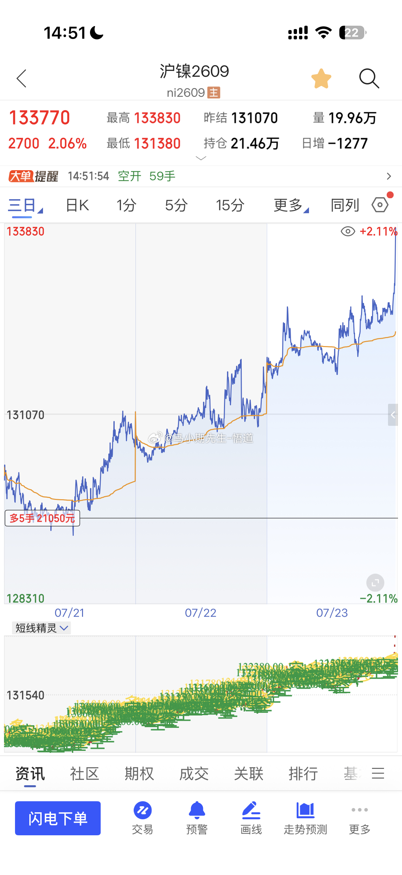Switch to the 日K tab
This screenshot has width=402, height=875.
click(77, 205)
